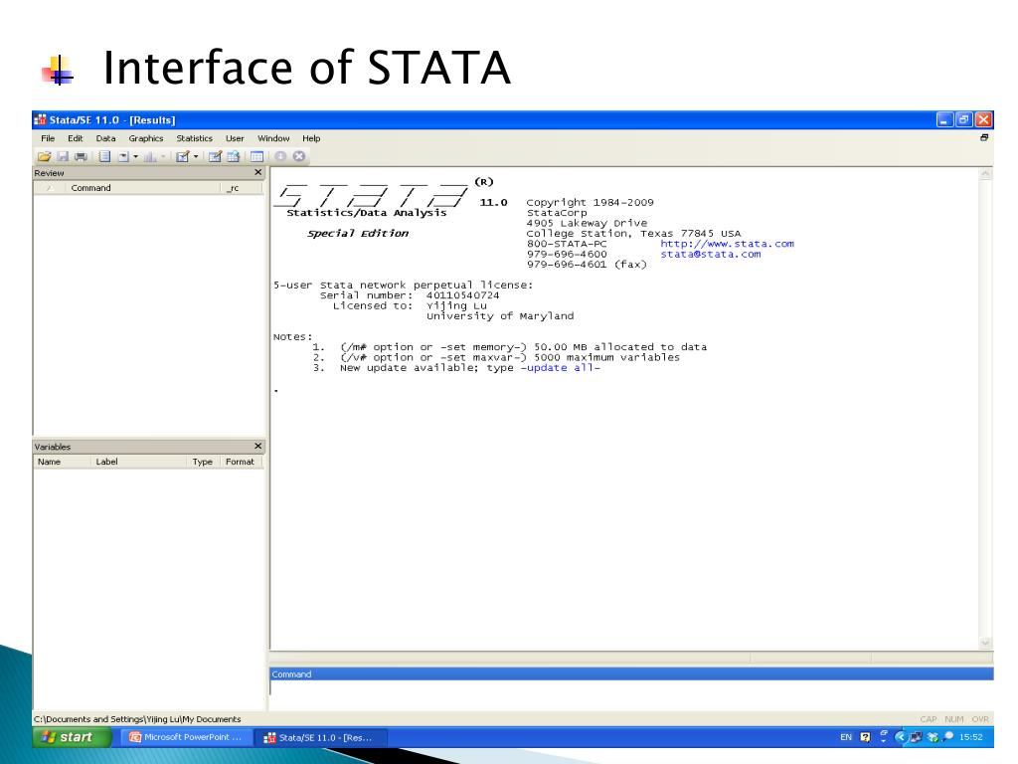The height and width of the screenshot is (764, 1018).
Task: Restore the inner Results window
Action: [x=984, y=137]
